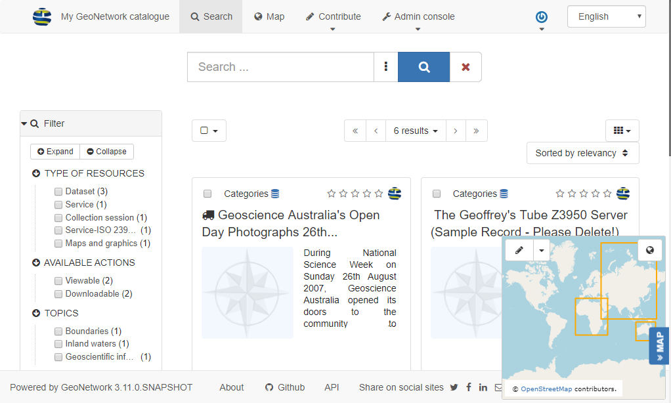
Task: Click My GeoNetwork catalogue title
Action: pos(115,16)
